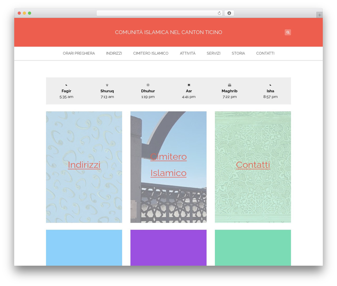Screen dimensions: 337x286
Task: Follow the Contatti link on the green tile
Action: point(253,165)
